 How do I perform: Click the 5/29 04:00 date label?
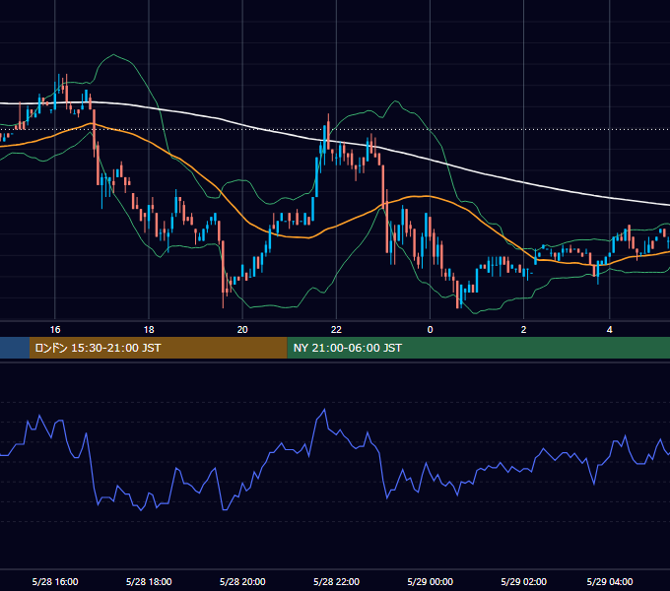609,581
